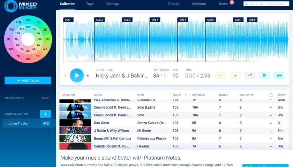This screenshot has width=293, height=167.
Task: Select 3B on the Camelot wheel
Action: pyautogui.click(x=47, y=39)
